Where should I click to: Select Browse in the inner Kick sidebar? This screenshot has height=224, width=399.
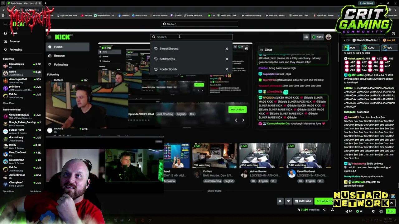pos(68,56)
